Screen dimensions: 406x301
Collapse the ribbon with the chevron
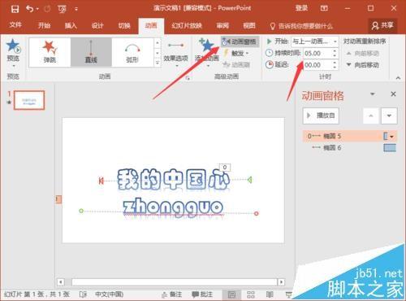[x=398, y=78]
